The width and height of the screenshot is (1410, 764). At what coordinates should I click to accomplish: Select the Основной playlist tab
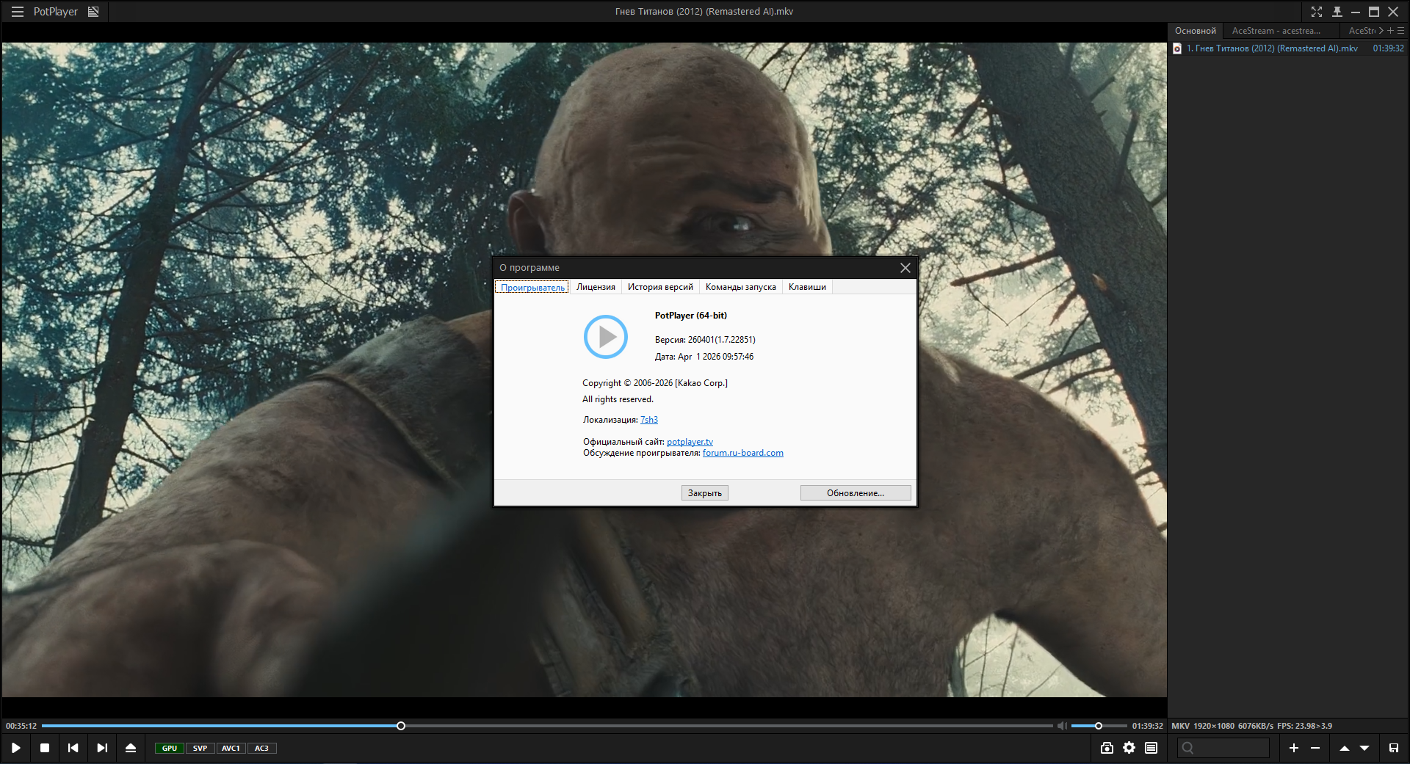coord(1196,31)
